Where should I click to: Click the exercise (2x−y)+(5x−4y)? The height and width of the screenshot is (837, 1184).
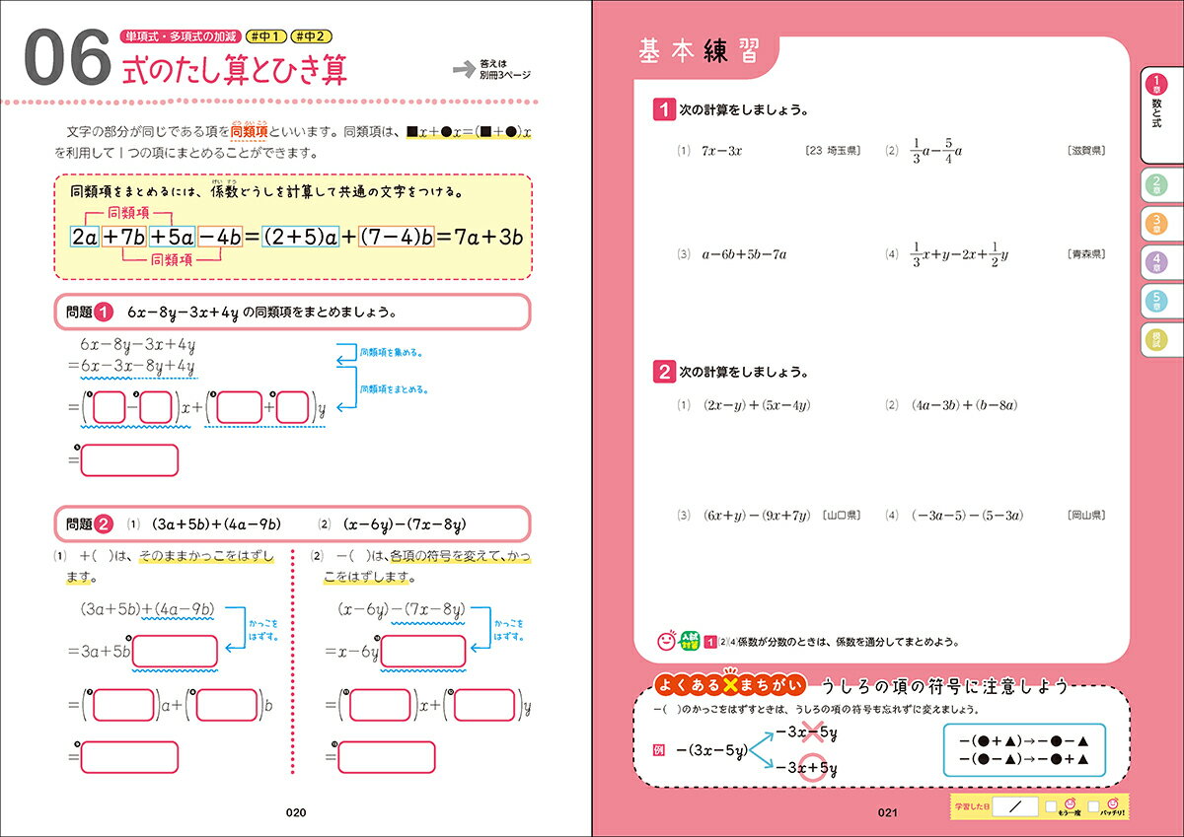pos(756,404)
